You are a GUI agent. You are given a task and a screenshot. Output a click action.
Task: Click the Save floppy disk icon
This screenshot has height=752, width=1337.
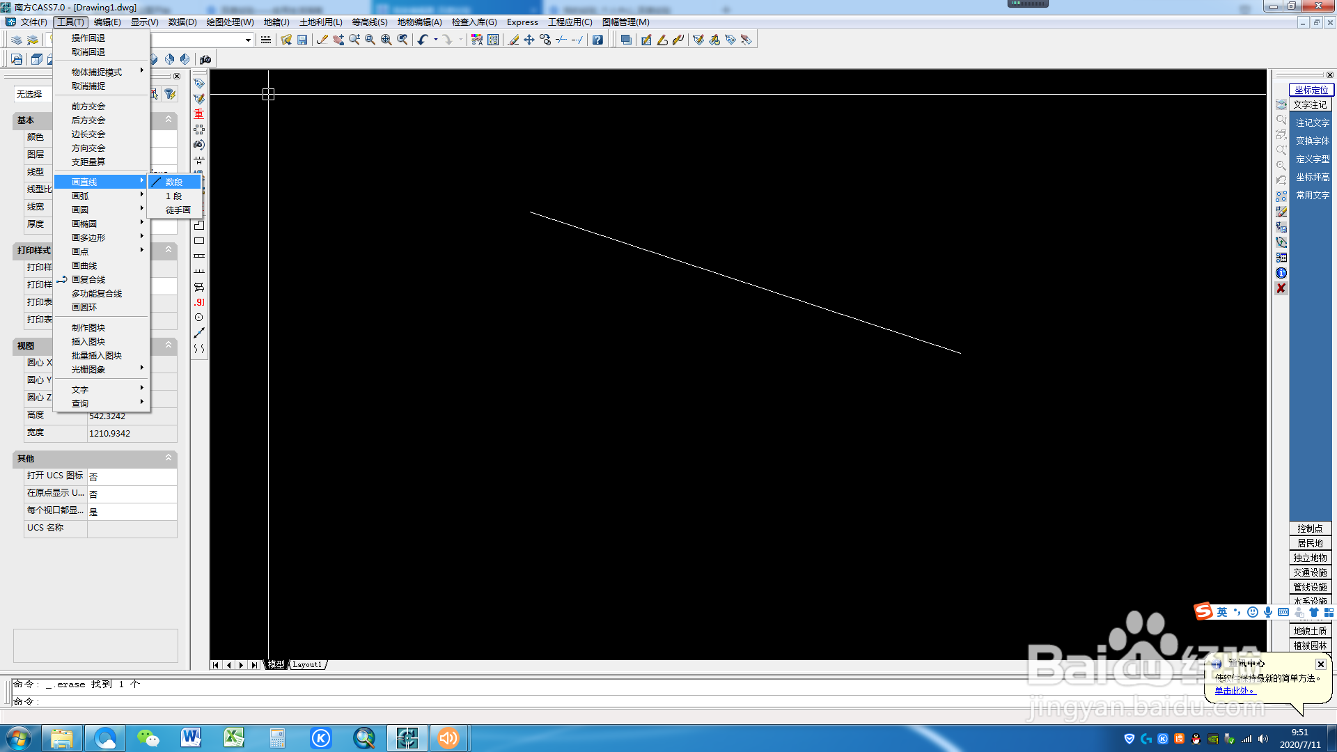pyautogui.click(x=302, y=40)
